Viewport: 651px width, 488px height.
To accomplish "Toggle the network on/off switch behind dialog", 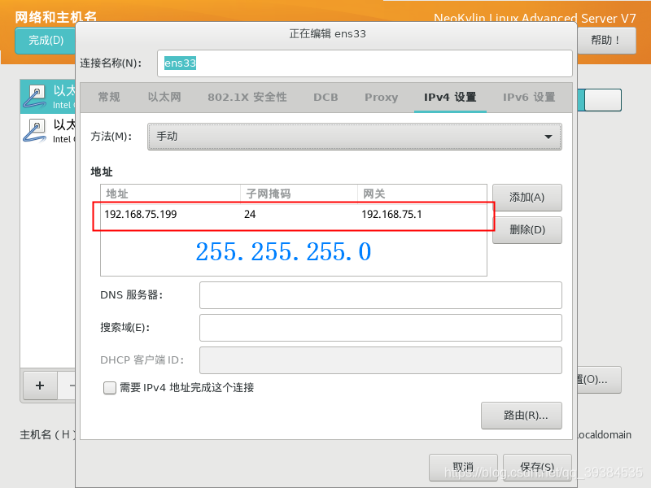I will (600, 99).
